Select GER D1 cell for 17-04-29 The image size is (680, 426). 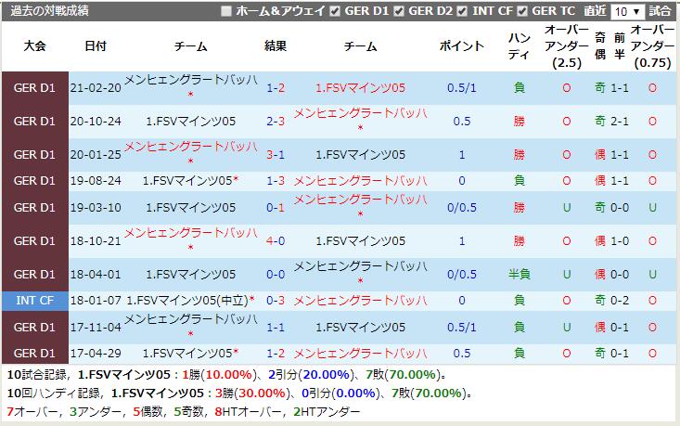[34, 354]
